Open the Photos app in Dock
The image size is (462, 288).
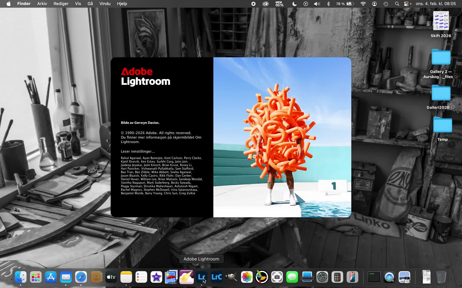coord(247,277)
